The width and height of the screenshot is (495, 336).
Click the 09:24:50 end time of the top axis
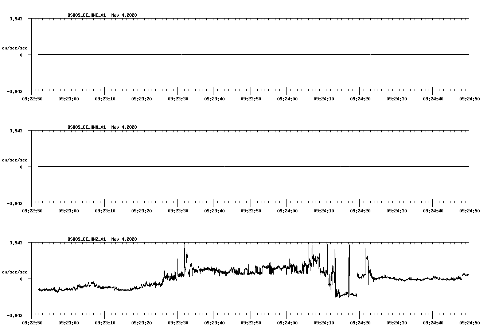coord(470,98)
